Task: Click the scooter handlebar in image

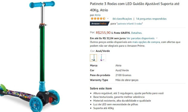Action: click(x=42, y=5)
